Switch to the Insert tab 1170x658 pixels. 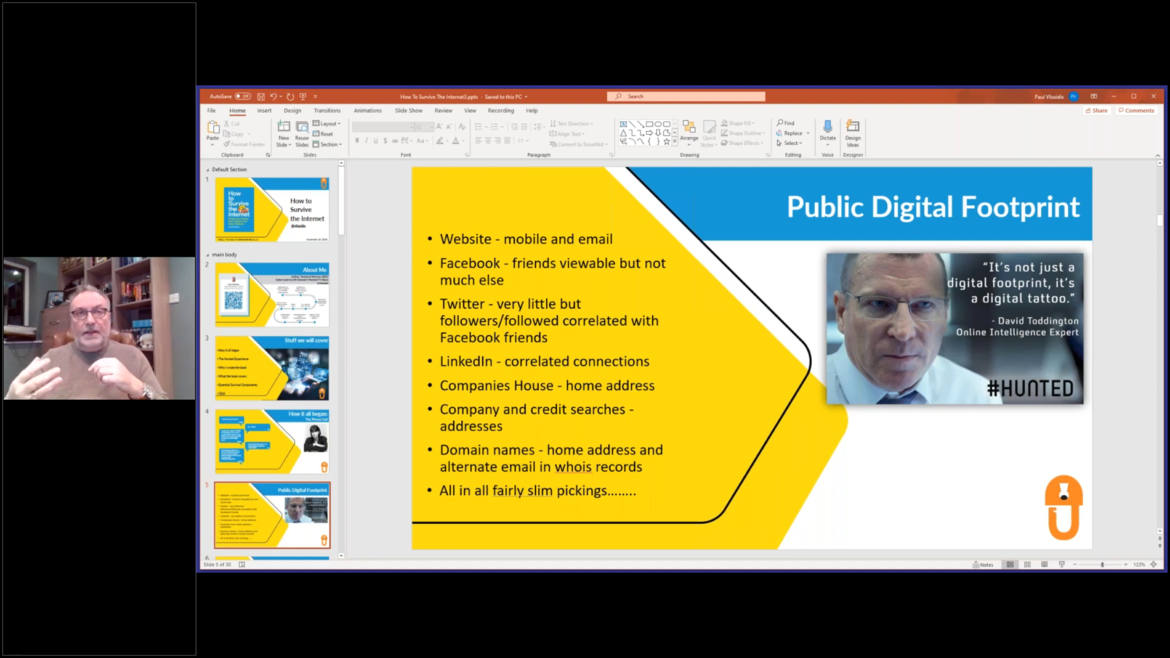click(x=264, y=111)
